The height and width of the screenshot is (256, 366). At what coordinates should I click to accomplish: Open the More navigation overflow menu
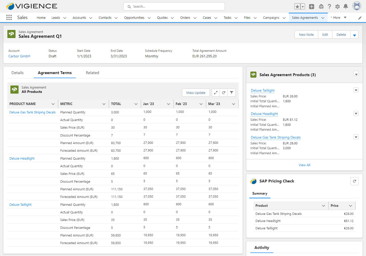click(x=339, y=18)
